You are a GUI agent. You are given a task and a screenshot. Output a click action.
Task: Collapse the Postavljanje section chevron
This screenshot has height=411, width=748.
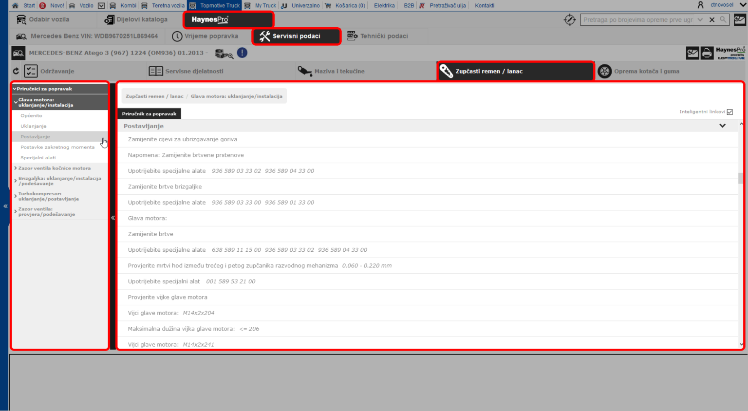pos(722,126)
